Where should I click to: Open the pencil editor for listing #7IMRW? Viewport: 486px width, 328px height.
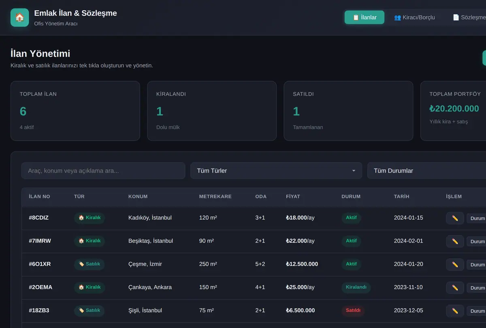pos(455,241)
